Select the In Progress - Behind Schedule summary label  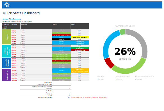pos(42,86)
